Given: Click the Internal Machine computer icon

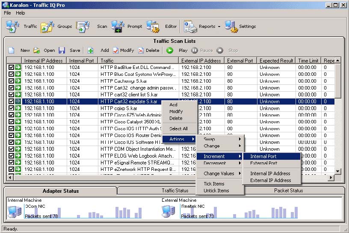Looking at the screenshot, I should point(14,212).
